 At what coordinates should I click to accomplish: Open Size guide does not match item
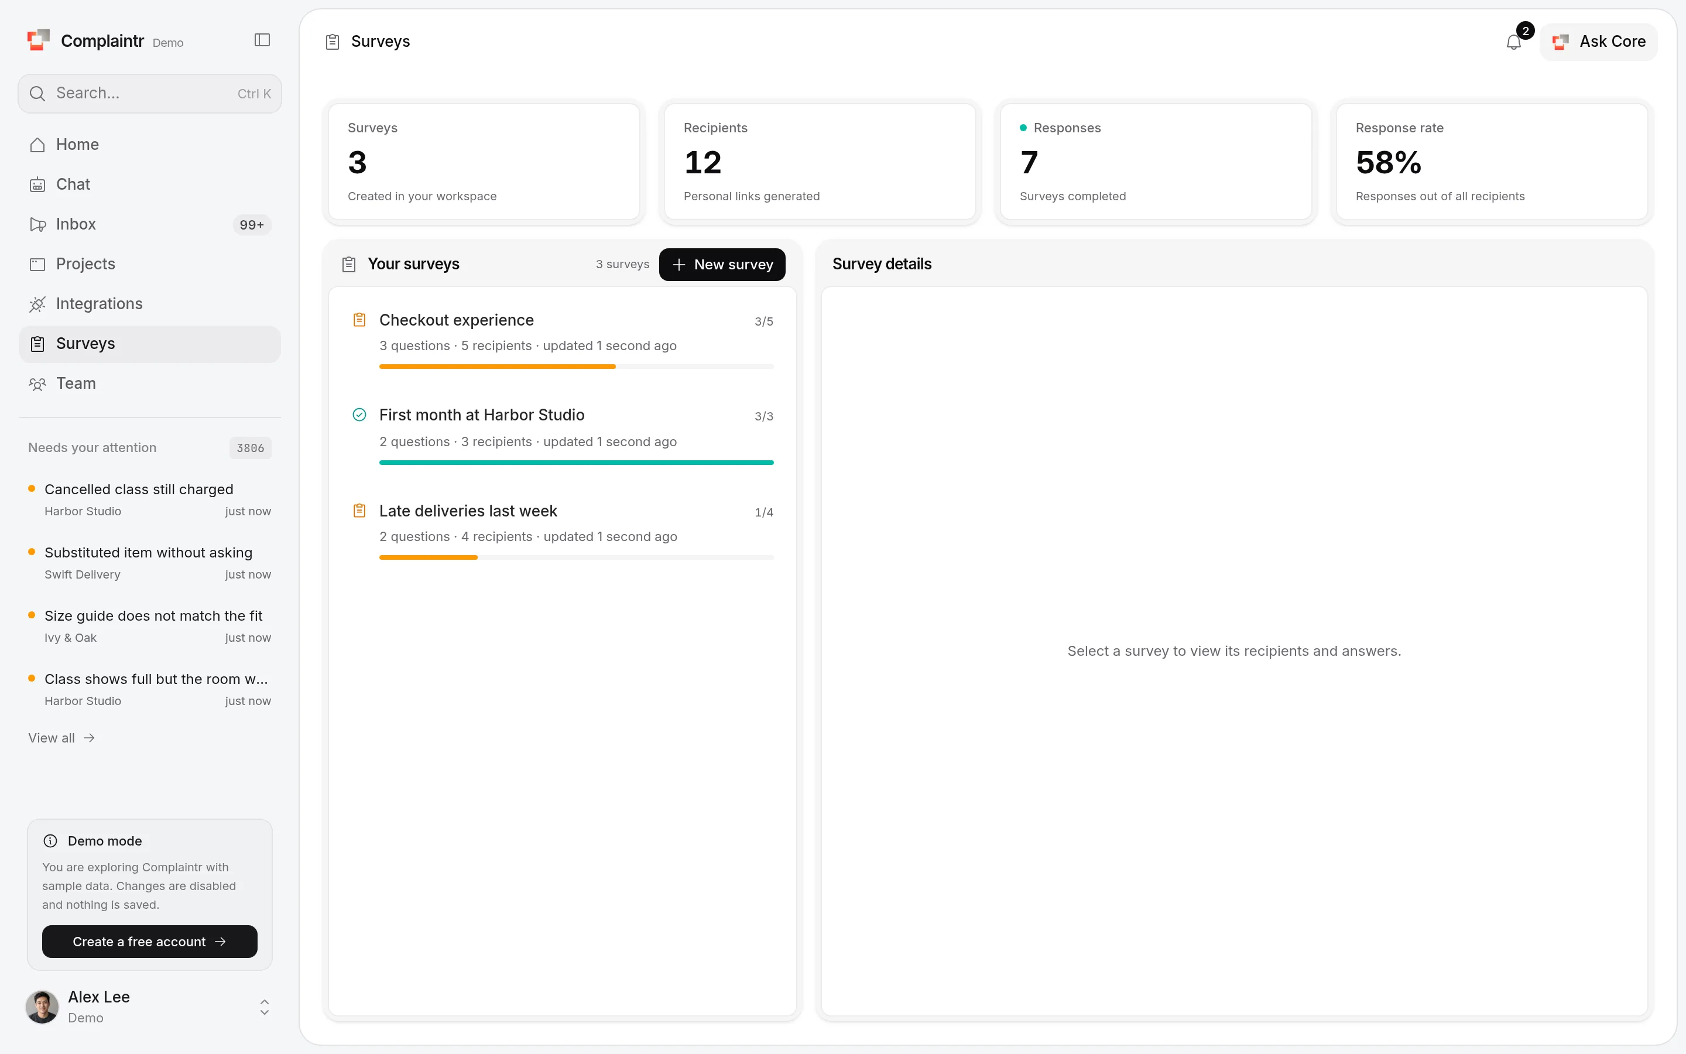tap(150, 626)
